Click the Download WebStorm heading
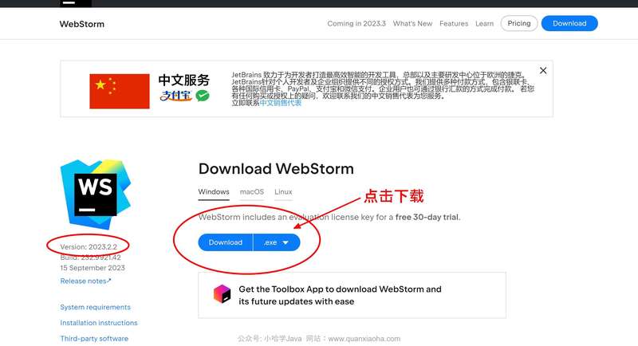The height and width of the screenshot is (346, 638). click(276, 169)
